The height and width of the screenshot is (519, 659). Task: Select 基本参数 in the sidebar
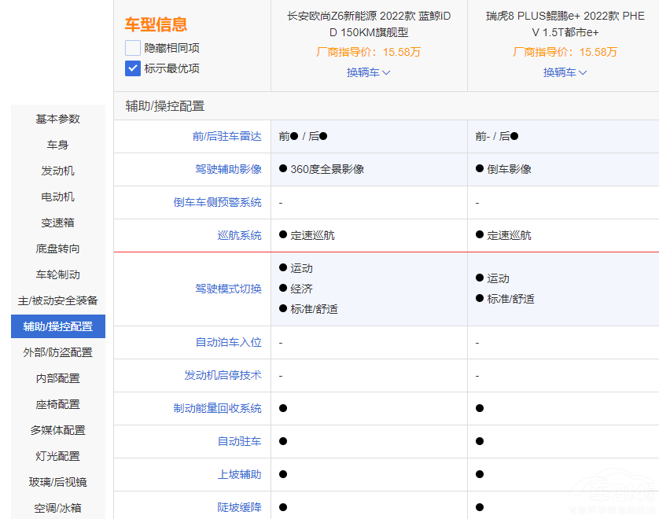57,119
